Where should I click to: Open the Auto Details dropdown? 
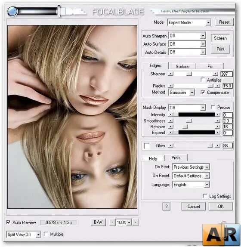pos(187,52)
